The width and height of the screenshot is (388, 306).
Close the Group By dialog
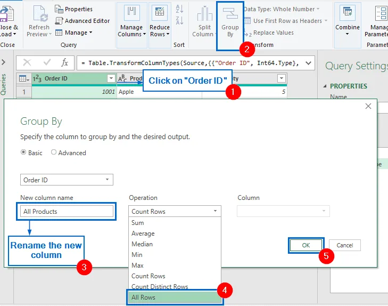coord(368,106)
